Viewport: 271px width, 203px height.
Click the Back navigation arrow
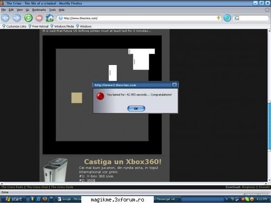[x=5, y=18]
